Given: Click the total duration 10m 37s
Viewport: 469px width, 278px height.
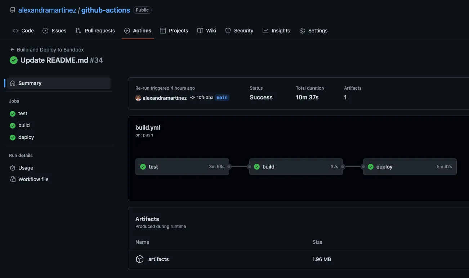Looking at the screenshot, I should [307, 97].
